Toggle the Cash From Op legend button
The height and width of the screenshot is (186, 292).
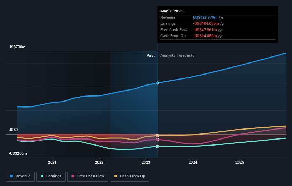129,176
